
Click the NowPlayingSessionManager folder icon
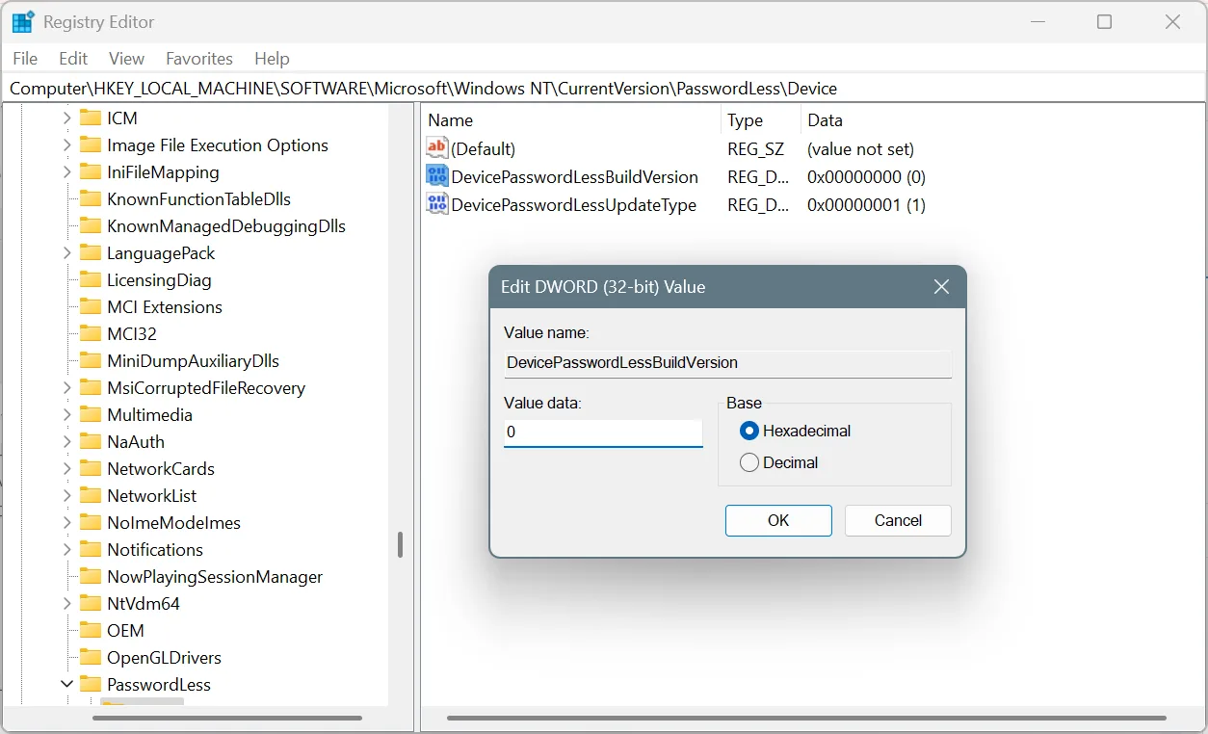(91, 576)
